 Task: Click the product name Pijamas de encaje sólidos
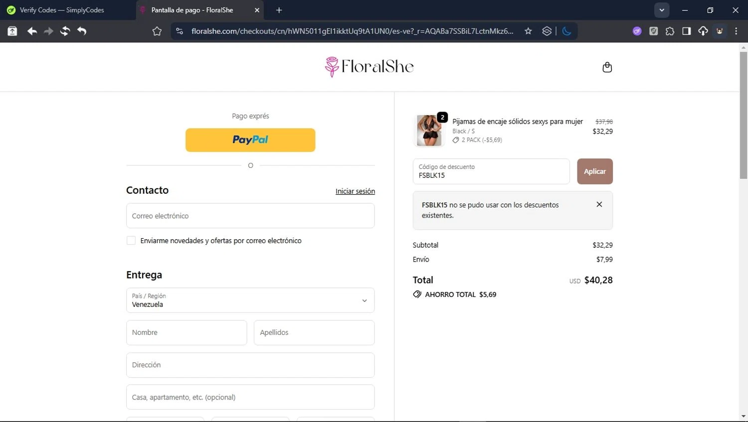518,122
